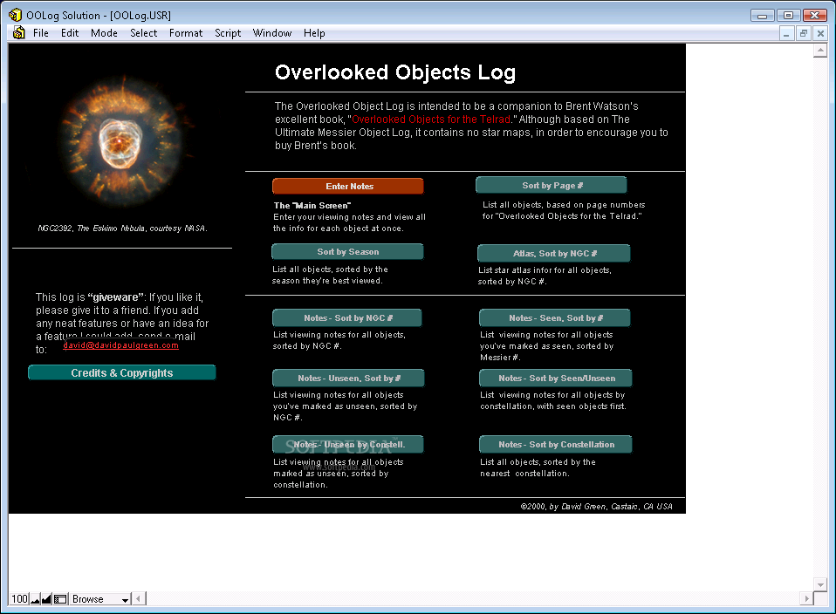Open the Browse mode dropdown
The height and width of the screenshot is (614, 836).
(x=100, y=599)
